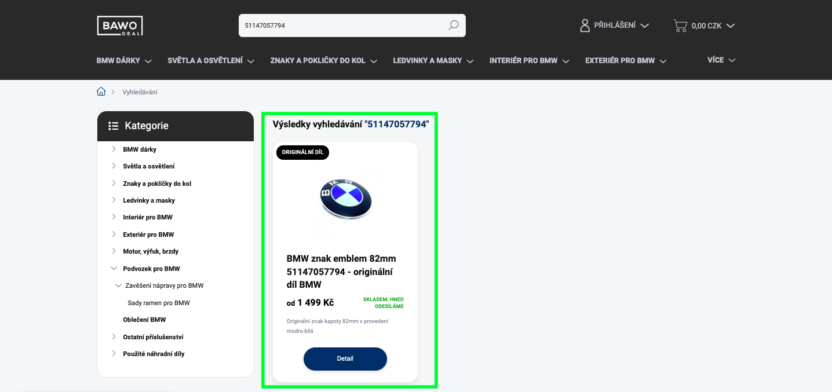Open Ledvinky a masky sidebar category link

pos(149,200)
